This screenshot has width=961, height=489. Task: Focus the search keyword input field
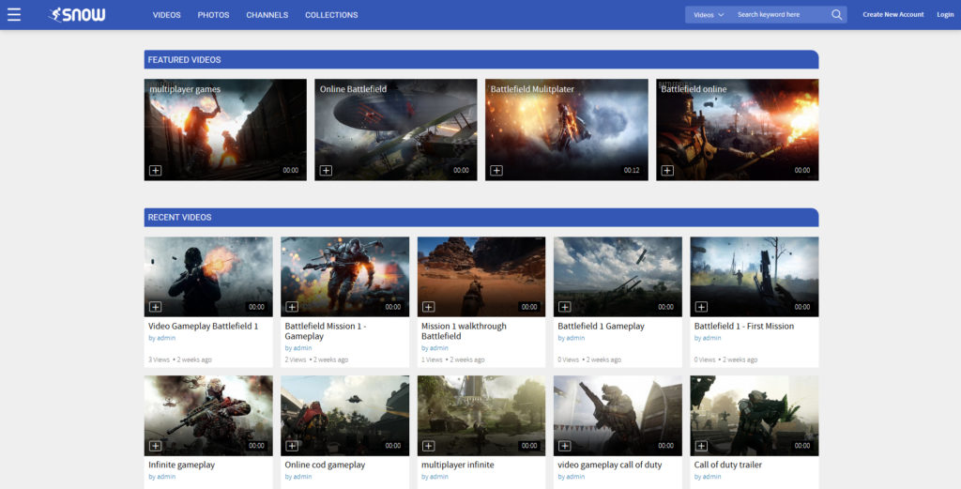point(780,15)
